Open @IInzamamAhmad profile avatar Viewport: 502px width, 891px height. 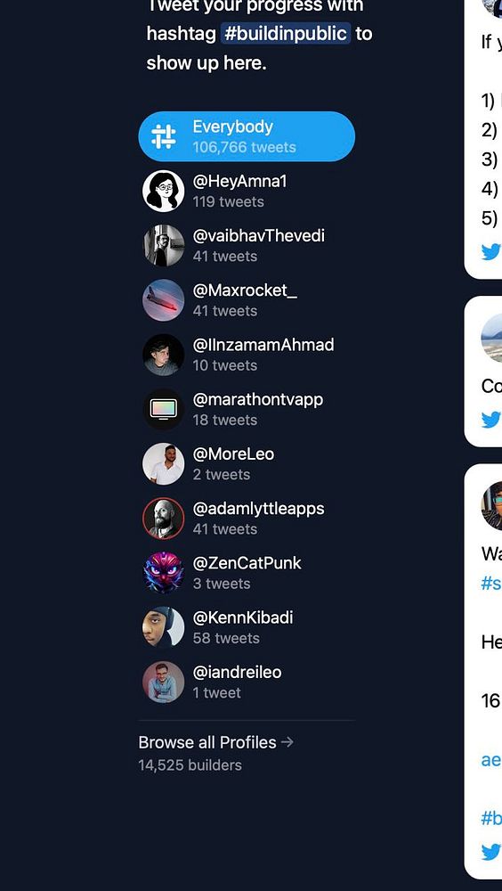[x=164, y=355]
